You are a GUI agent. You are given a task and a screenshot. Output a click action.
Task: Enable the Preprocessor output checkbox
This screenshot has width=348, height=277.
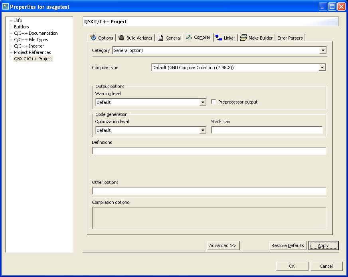click(214, 102)
